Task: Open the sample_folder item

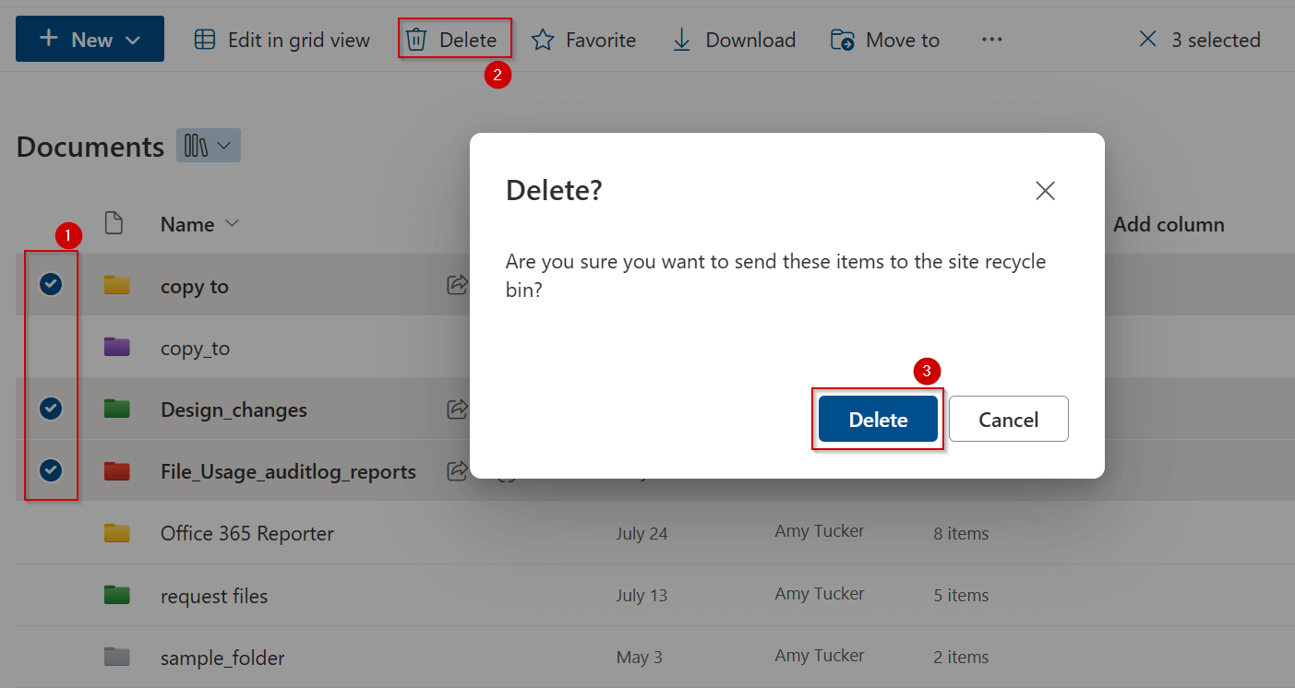Action: (222, 657)
